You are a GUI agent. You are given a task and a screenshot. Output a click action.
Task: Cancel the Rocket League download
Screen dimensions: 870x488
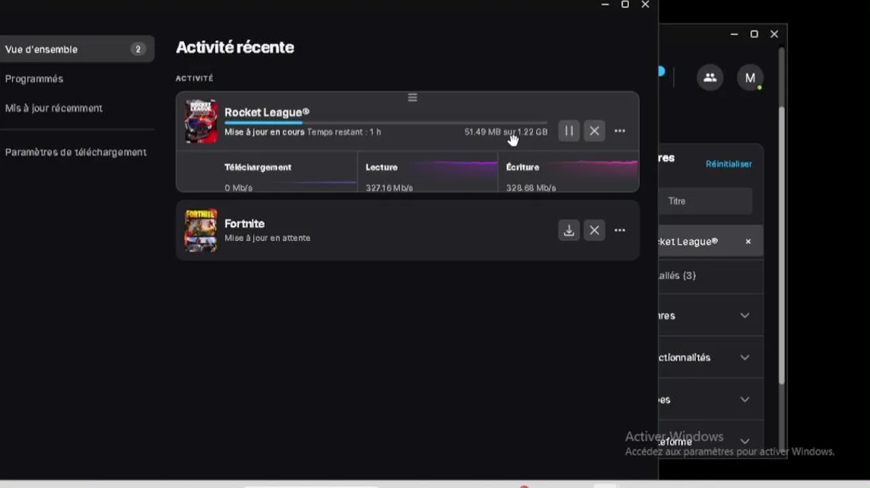(x=594, y=131)
